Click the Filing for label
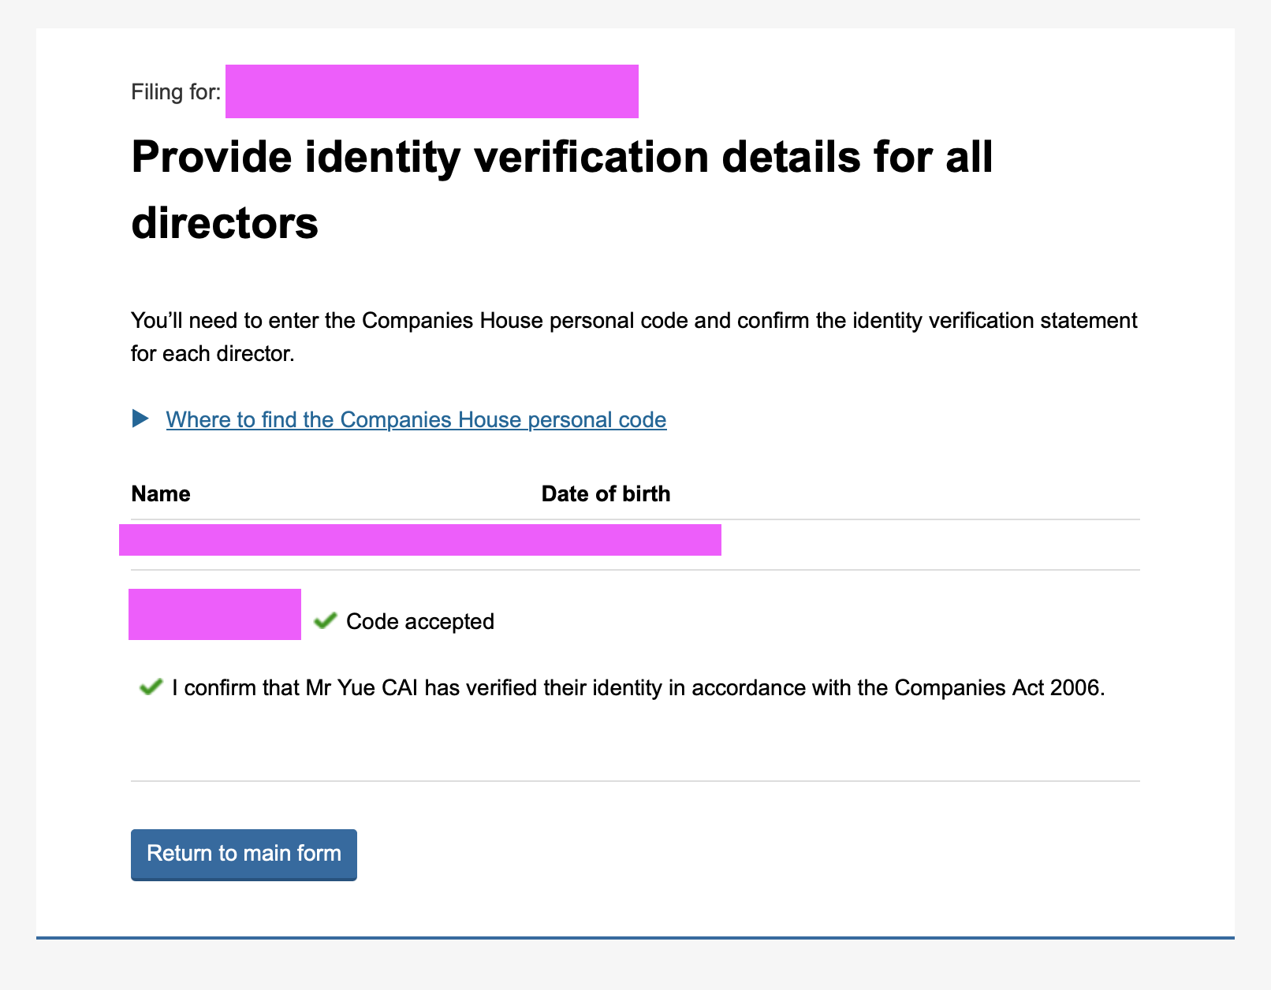This screenshot has height=990, width=1271. click(176, 92)
